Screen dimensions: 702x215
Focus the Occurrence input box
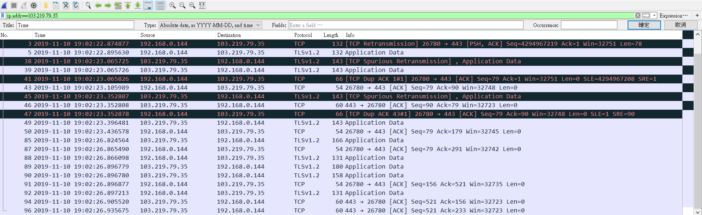[589, 25]
